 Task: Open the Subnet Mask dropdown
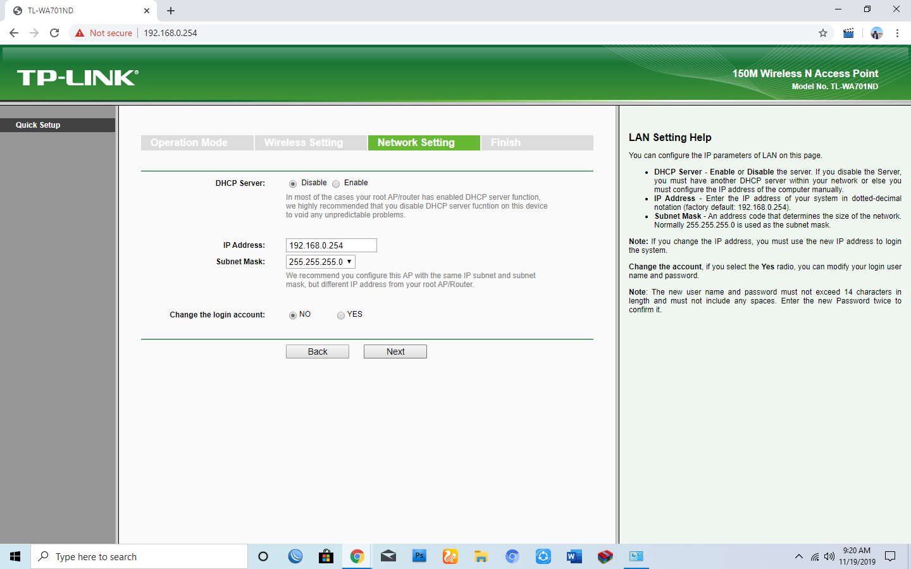pos(321,262)
